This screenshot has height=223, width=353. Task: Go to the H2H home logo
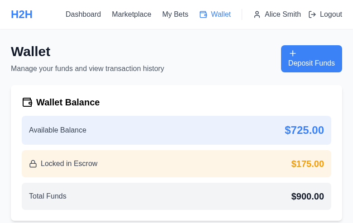coord(22,14)
